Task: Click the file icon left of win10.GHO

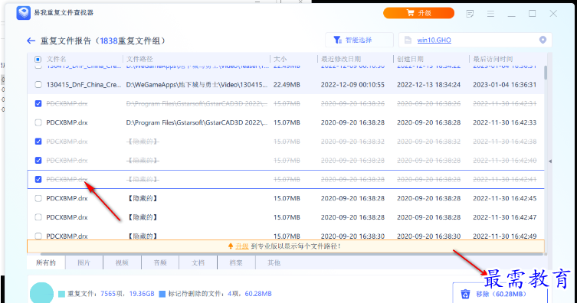Action: pyautogui.click(x=408, y=40)
